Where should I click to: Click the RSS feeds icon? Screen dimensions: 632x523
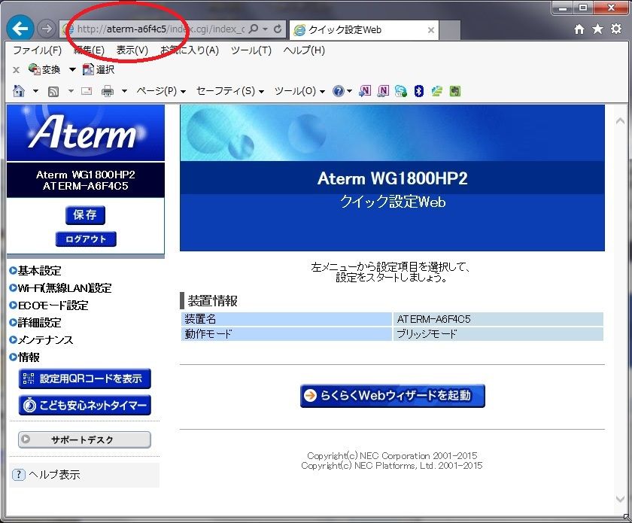click(53, 92)
